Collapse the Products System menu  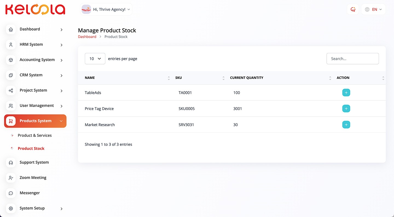click(61, 121)
